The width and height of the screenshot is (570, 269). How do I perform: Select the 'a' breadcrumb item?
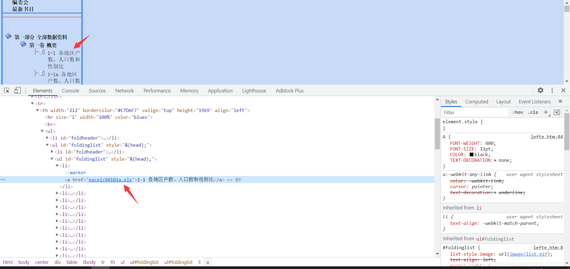(208, 262)
